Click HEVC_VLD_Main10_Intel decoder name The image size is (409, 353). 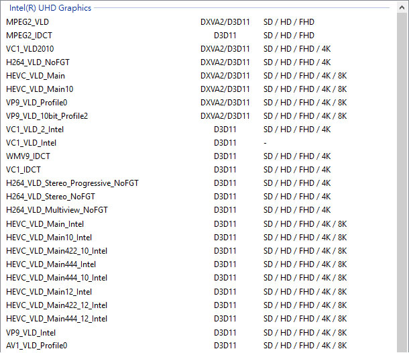pos(49,238)
